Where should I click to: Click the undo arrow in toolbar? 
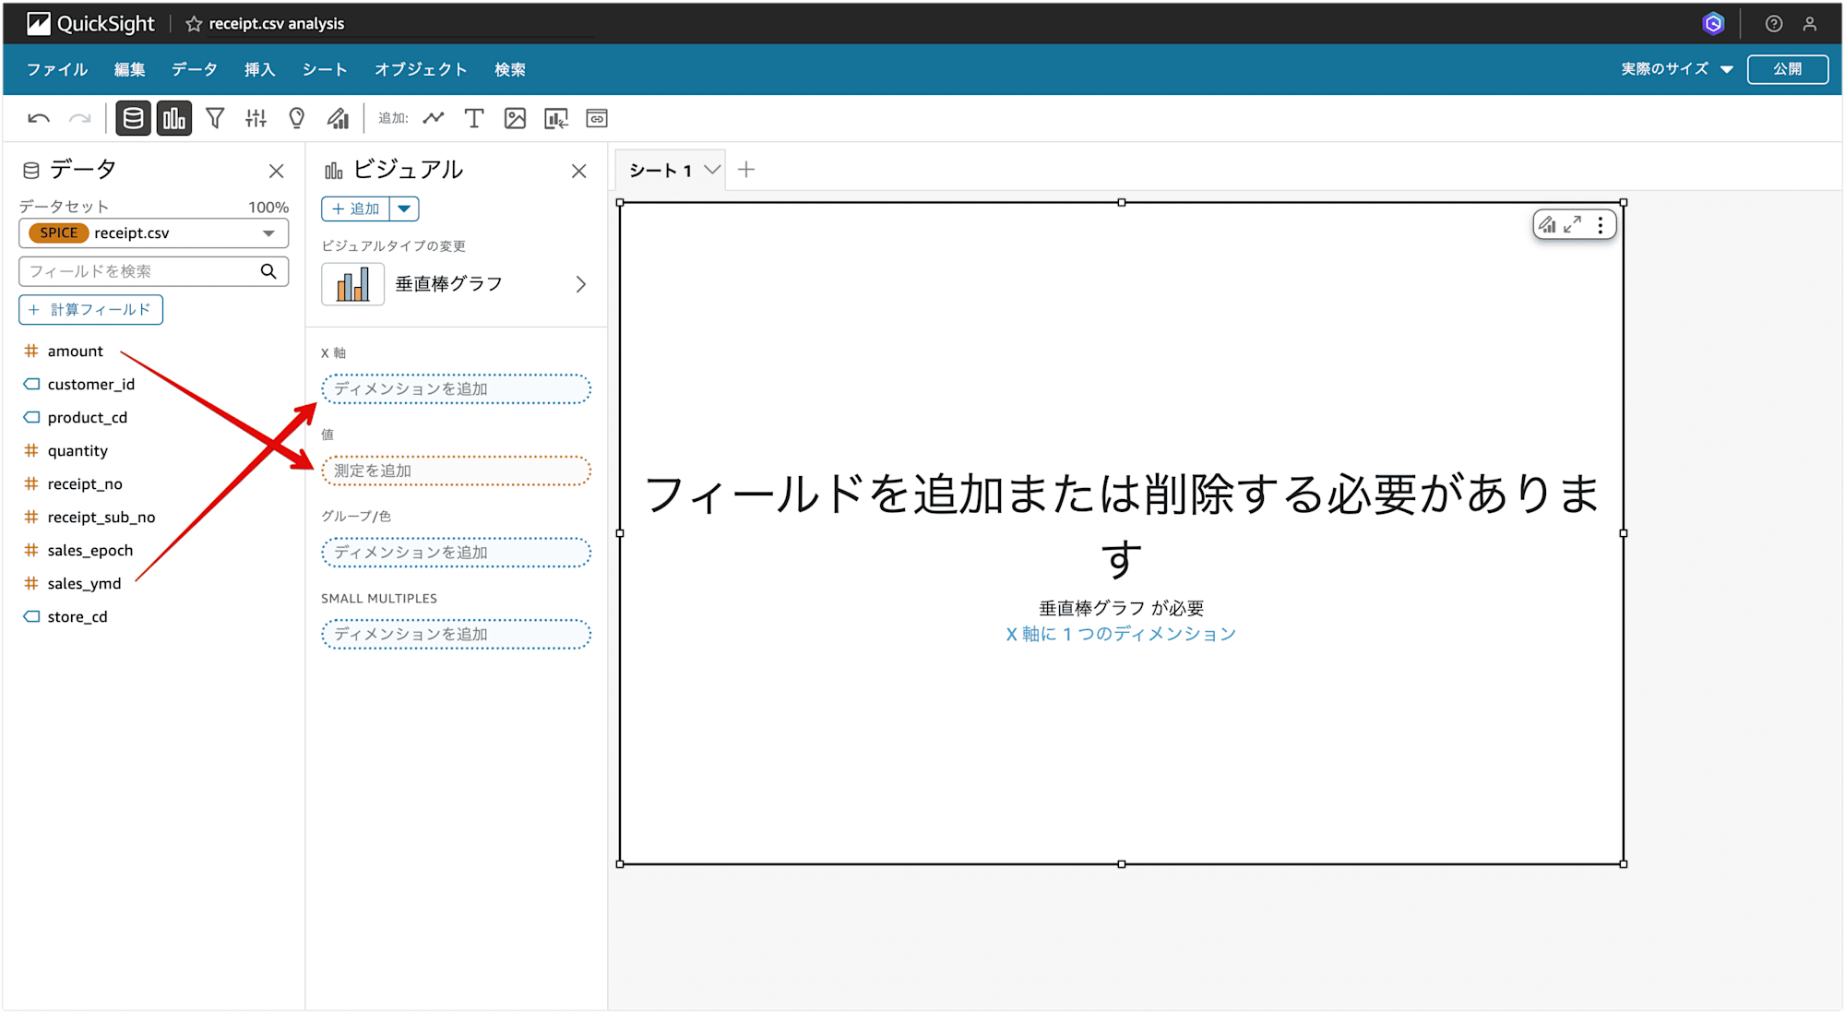coord(39,118)
